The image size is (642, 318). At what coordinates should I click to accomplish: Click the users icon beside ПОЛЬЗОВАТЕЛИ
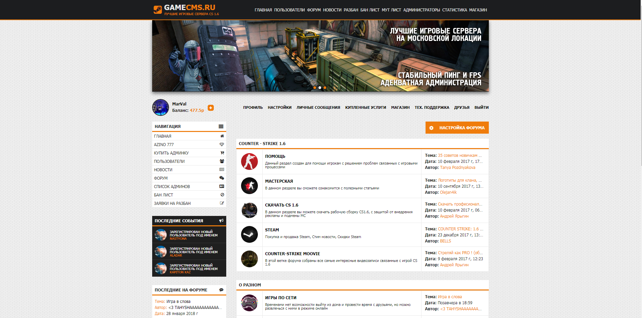tap(222, 161)
